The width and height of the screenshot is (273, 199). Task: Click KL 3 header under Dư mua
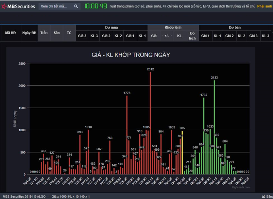pos(94,36)
